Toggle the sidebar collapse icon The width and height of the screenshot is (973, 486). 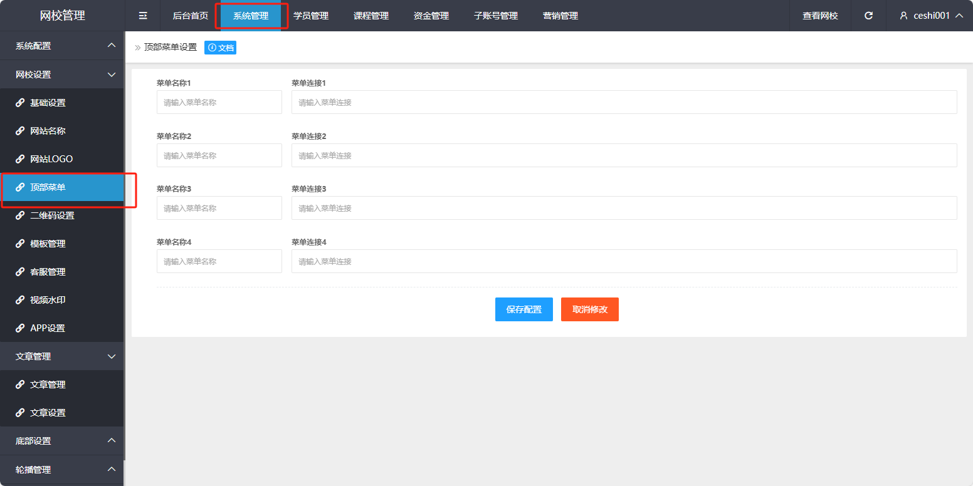tap(143, 16)
